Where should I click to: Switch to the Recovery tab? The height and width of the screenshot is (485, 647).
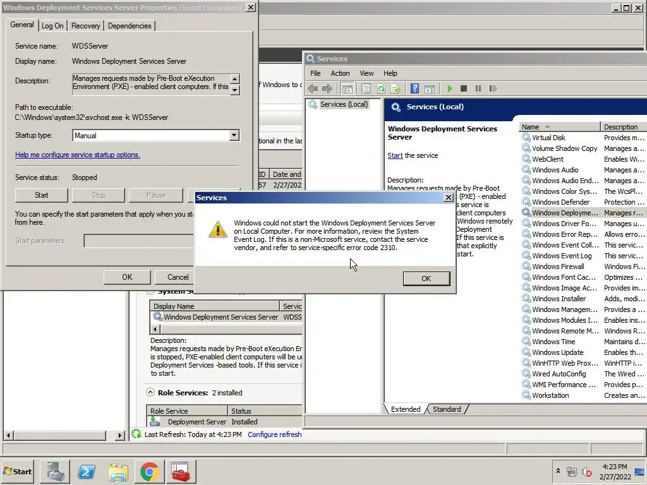pos(85,25)
